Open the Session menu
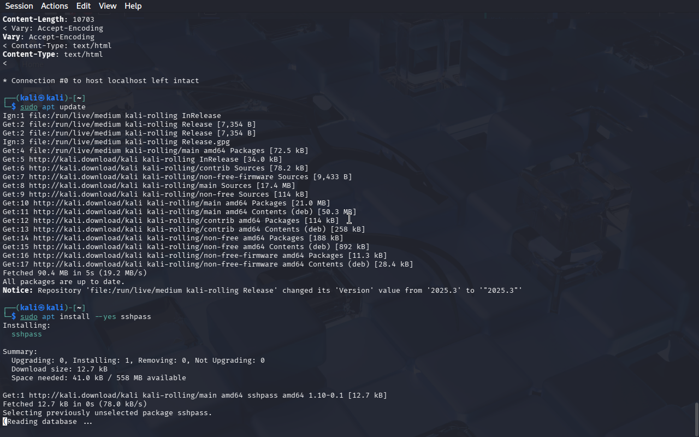699x437 pixels. pos(19,6)
